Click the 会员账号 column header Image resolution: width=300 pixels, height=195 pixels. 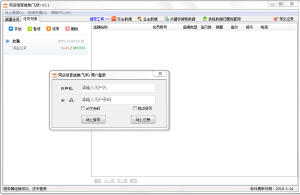pyautogui.click(x=165, y=27)
